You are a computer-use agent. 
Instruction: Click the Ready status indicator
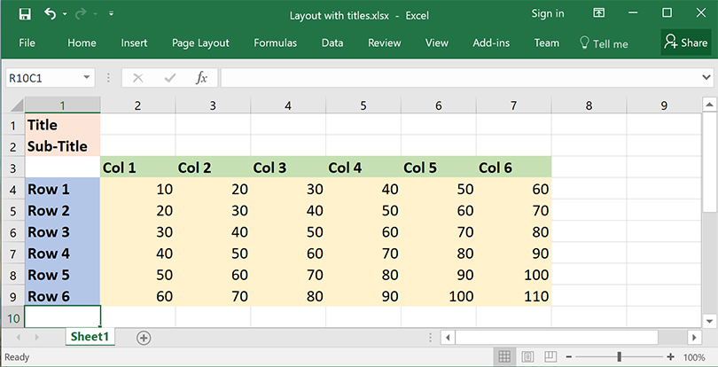(x=17, y=357)
